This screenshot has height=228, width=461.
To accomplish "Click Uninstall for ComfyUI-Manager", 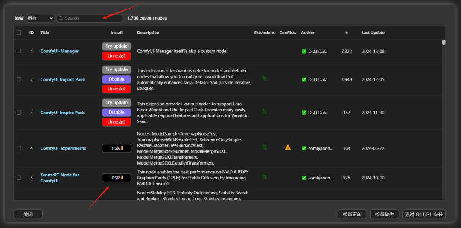I will [117, 56].
